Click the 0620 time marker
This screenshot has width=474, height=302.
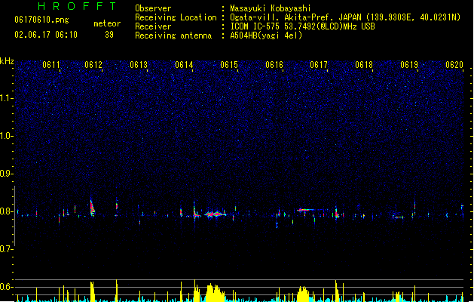click(x=454, y=65)
